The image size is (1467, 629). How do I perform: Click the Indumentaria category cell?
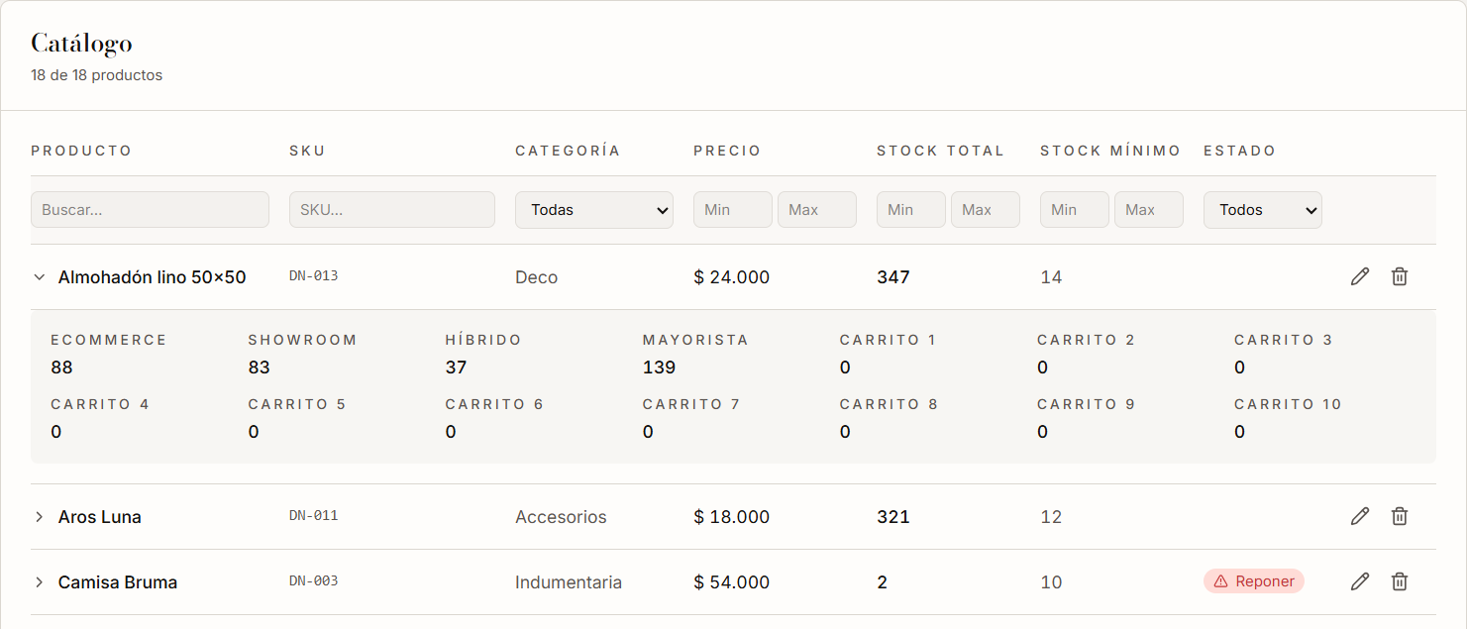click(569, 582)
